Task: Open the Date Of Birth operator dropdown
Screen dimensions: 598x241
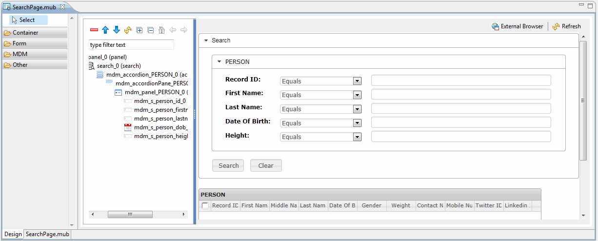Action: pos(357,123)
